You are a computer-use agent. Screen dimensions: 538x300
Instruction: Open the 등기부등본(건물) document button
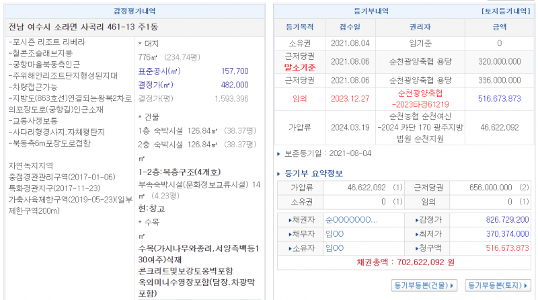tap(425, 285)
